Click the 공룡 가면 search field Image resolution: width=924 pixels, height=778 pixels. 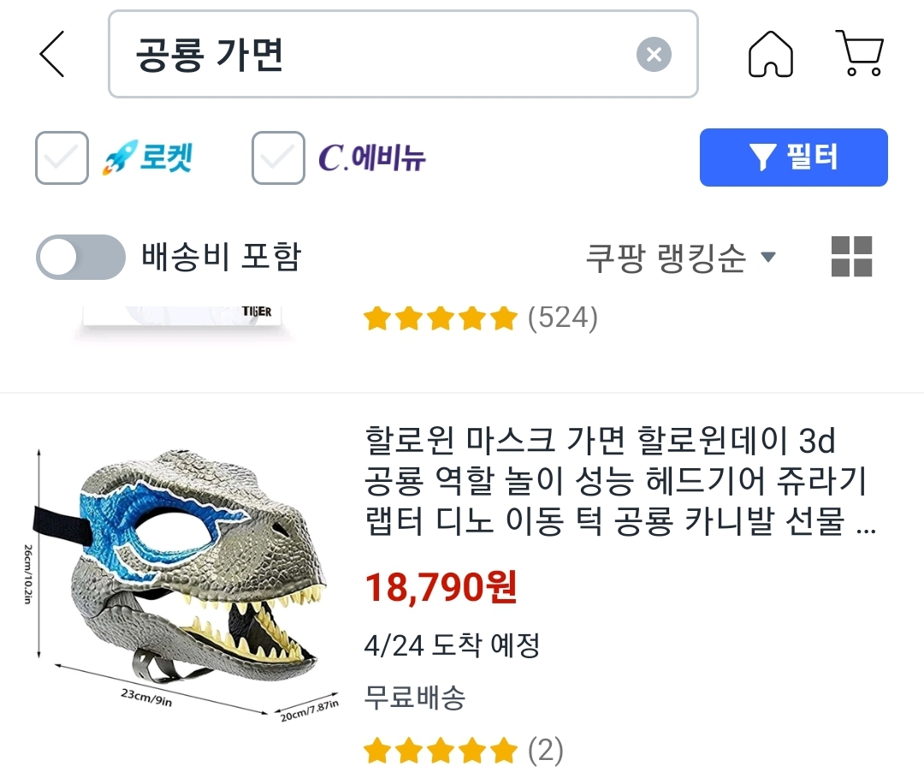376,55
